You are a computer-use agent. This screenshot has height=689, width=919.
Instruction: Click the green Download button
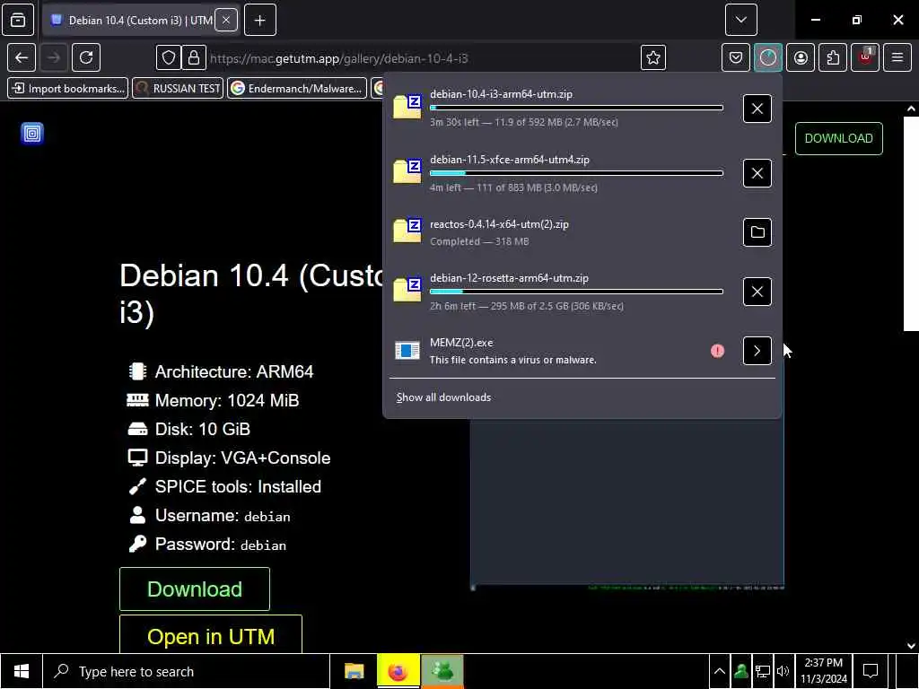[x=195, y=589]
